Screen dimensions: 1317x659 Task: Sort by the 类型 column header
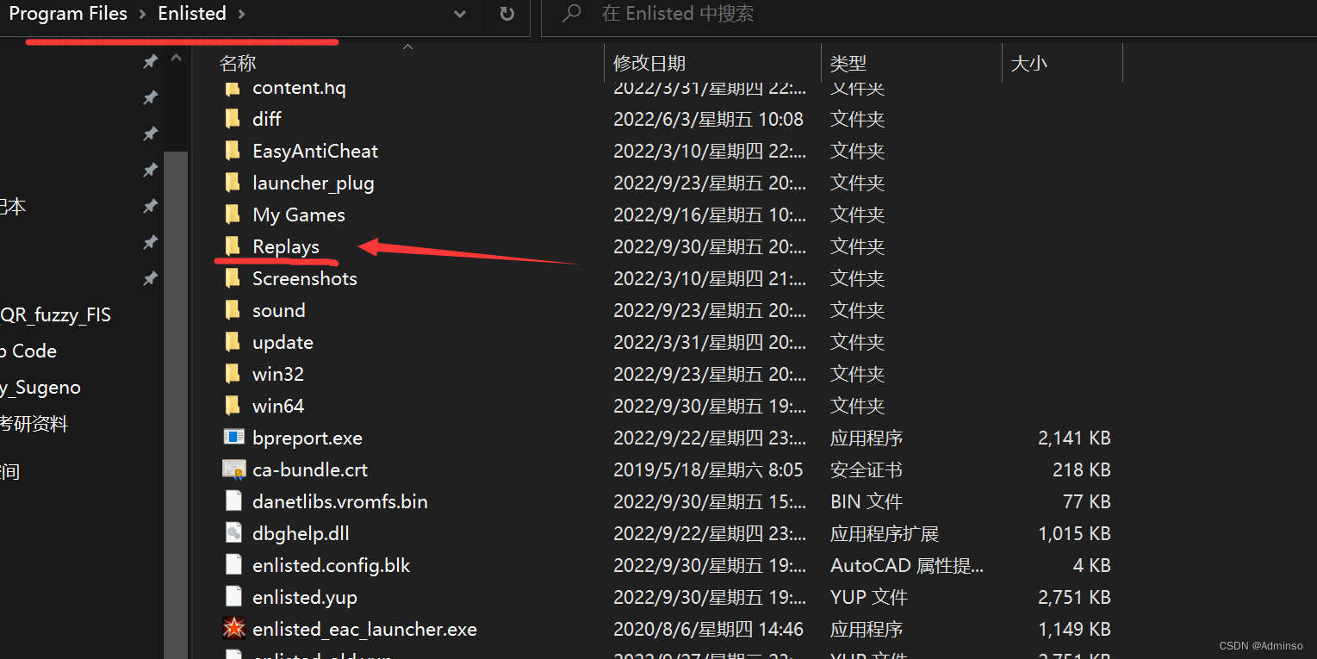click(x=848, y=63)
